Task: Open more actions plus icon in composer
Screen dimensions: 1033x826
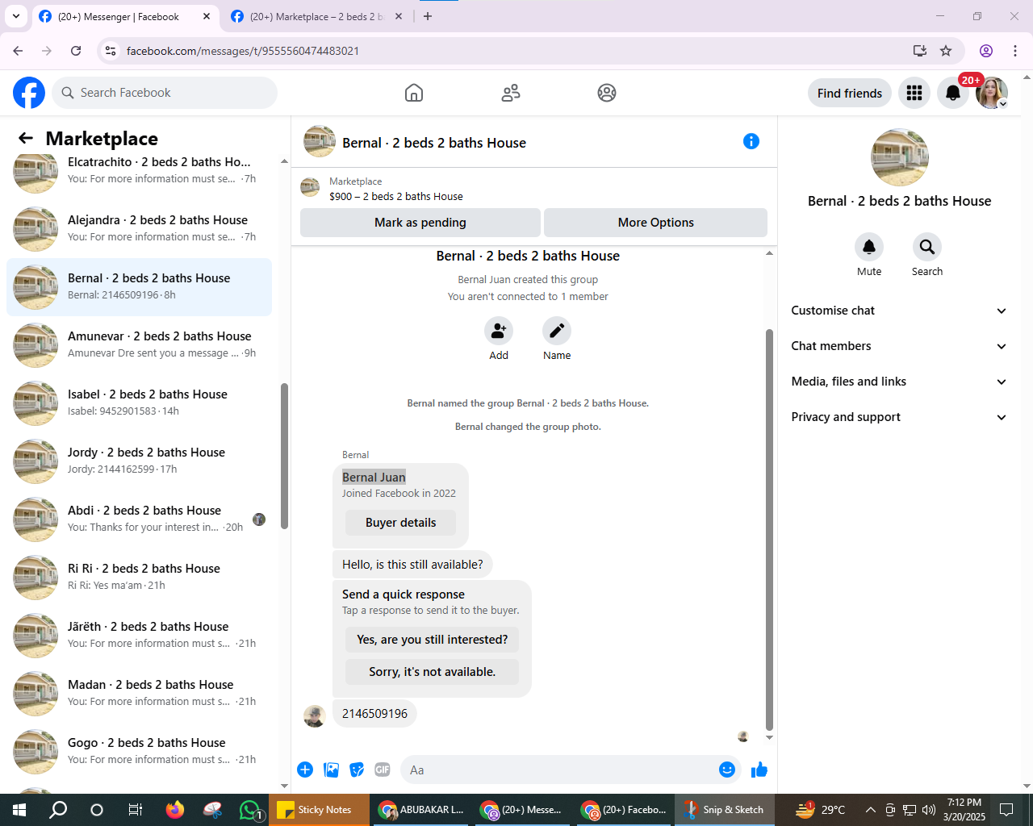Action: (305, 770)
